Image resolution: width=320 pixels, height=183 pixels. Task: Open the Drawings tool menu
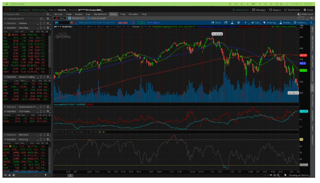(x=269, y=23)
